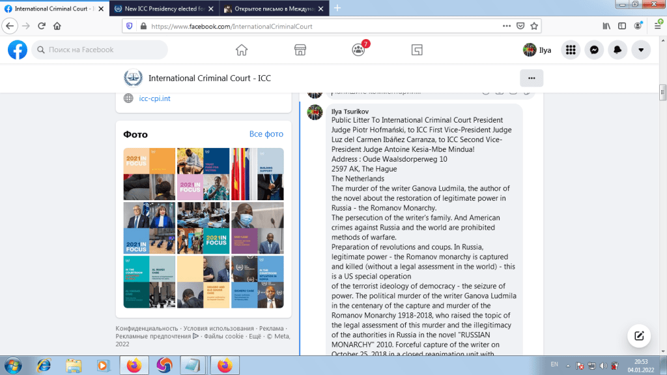Expand the account dropdown arrow

[x=641, y=50]
